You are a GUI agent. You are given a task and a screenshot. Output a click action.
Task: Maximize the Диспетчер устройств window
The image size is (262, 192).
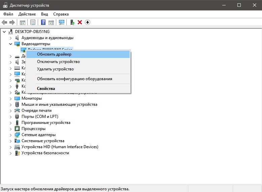click(x=239, y=5)
